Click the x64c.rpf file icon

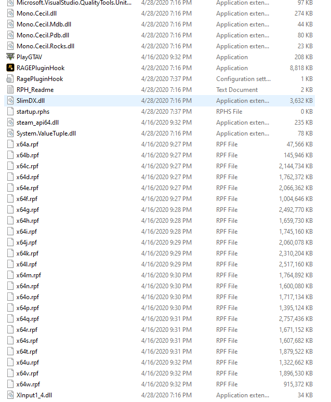point(10,166)
